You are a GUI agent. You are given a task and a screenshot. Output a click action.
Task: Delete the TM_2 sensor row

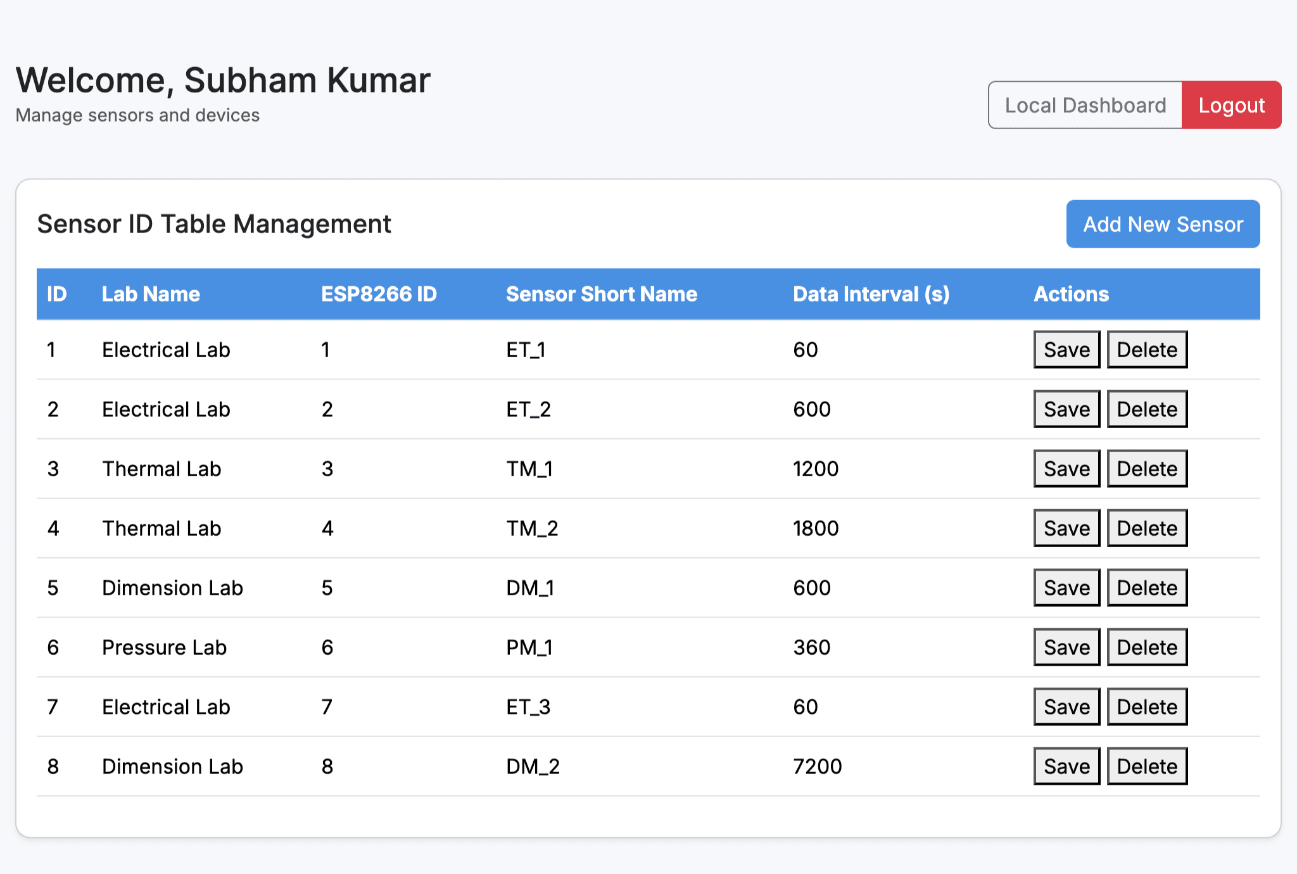(1147, 528)
